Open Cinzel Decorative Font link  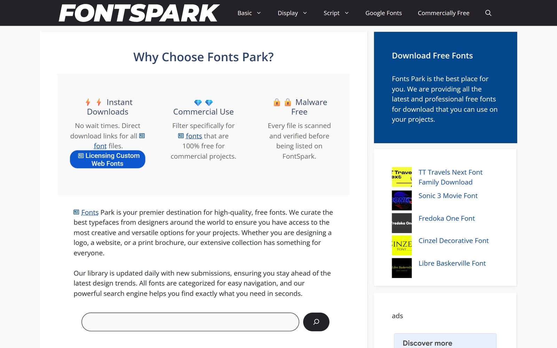[454, 240]
